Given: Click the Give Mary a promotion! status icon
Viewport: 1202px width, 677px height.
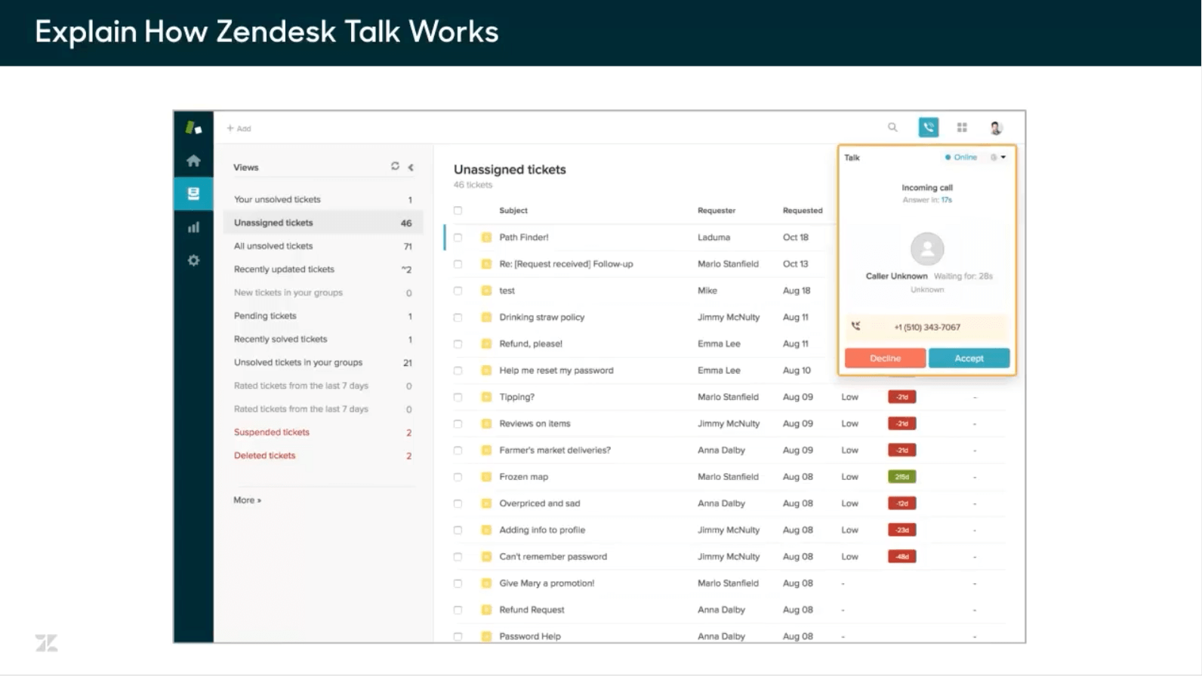Looking at the screenshot, I should [486, 583].
